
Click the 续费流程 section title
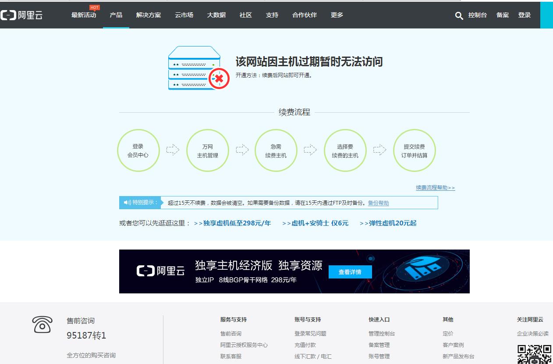(x=294, y=112)
